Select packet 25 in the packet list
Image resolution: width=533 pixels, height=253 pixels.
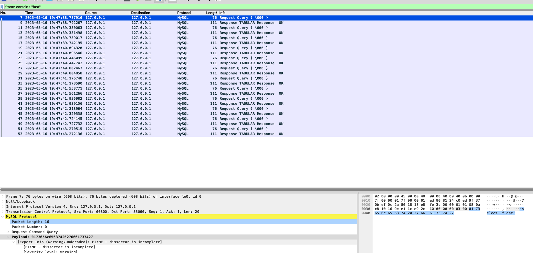tap(266, 63)
